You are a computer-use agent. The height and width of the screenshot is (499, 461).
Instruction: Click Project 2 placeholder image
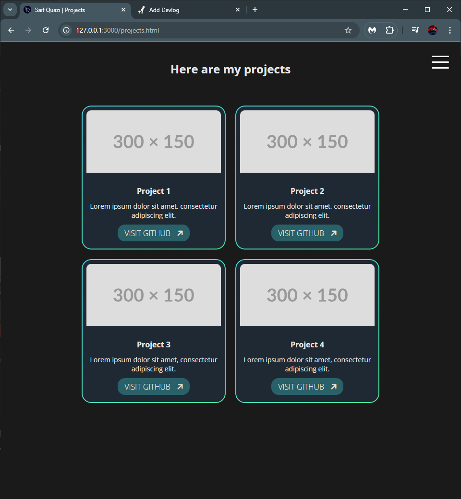point(307,142)
